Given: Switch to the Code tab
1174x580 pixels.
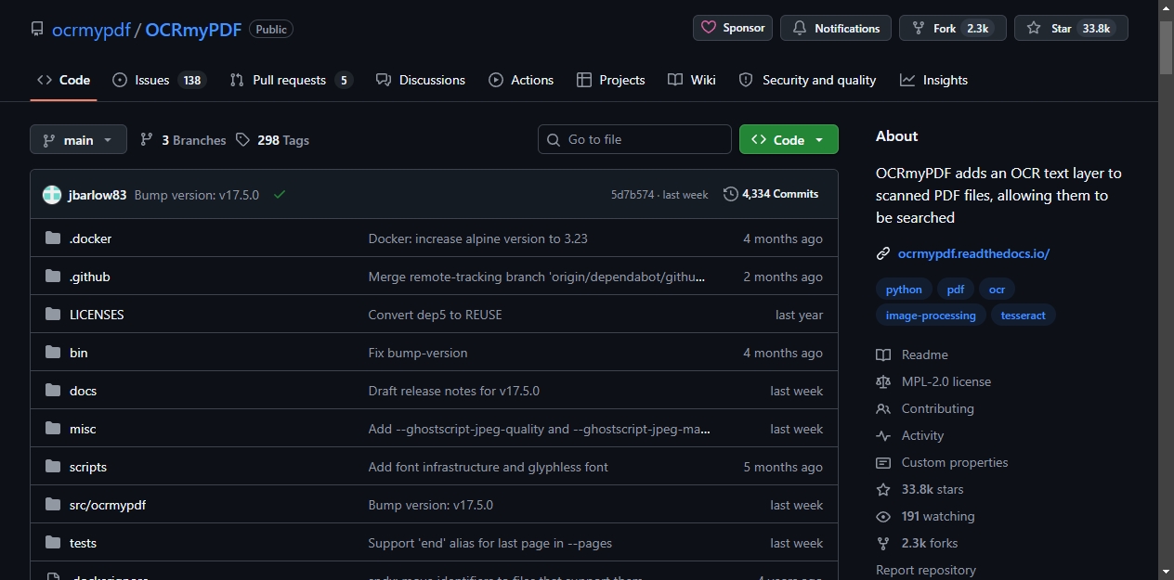Looking at the screenshot, I should (x=63, y=80).
